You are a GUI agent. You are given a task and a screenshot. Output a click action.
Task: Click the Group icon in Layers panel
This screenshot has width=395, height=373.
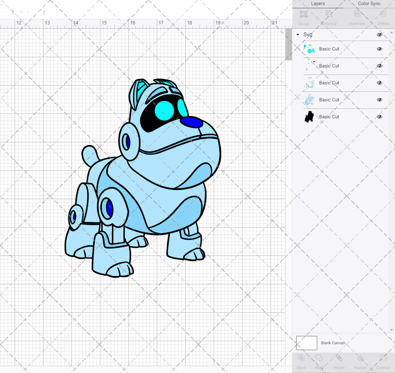[303, 15]
